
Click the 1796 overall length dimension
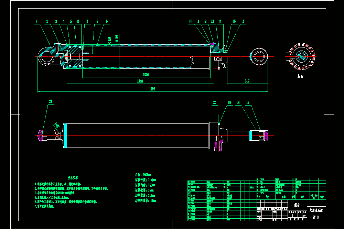coord(152,89)
